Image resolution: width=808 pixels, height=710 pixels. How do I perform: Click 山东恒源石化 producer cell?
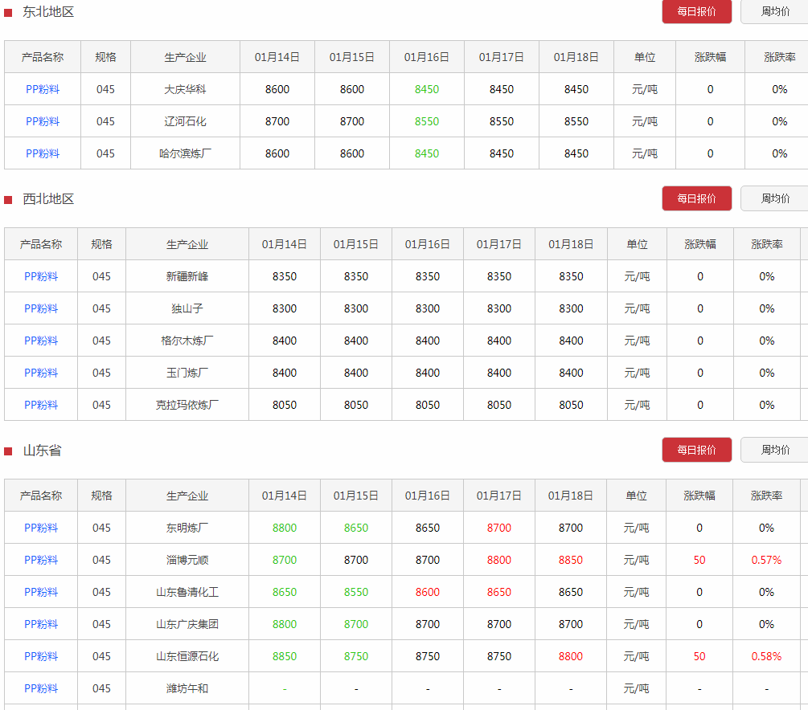[x=187, y=656]
